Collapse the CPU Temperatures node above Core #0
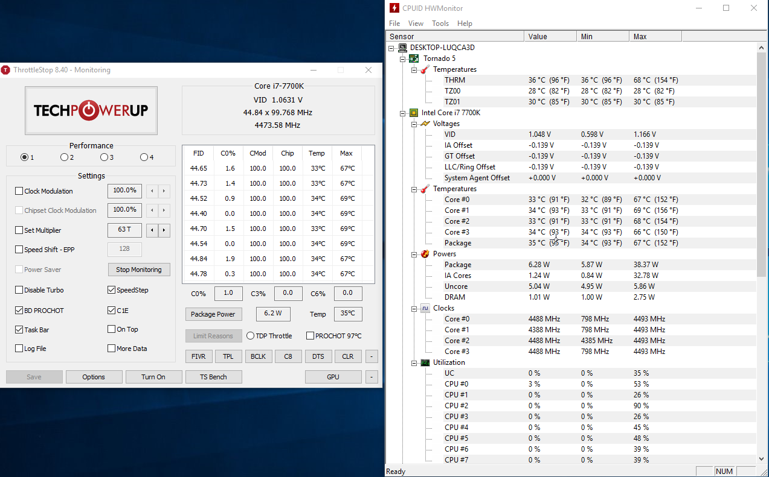This screenshot has width=769, height=477. [x=414, y=189]
